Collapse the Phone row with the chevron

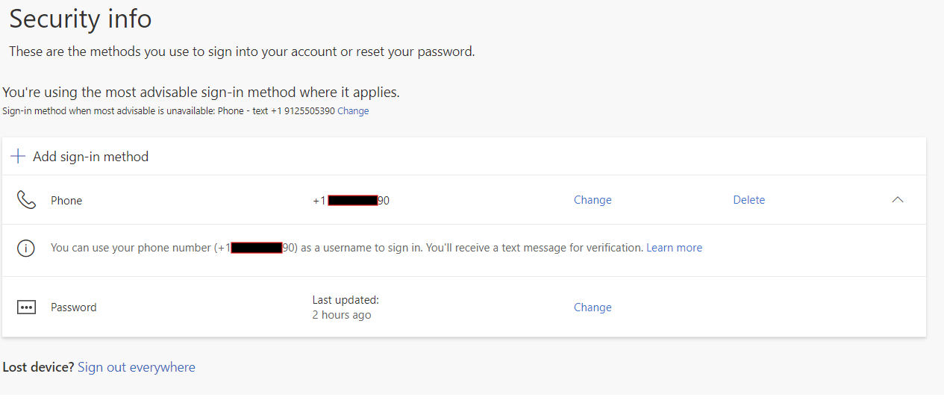point(898,200)
